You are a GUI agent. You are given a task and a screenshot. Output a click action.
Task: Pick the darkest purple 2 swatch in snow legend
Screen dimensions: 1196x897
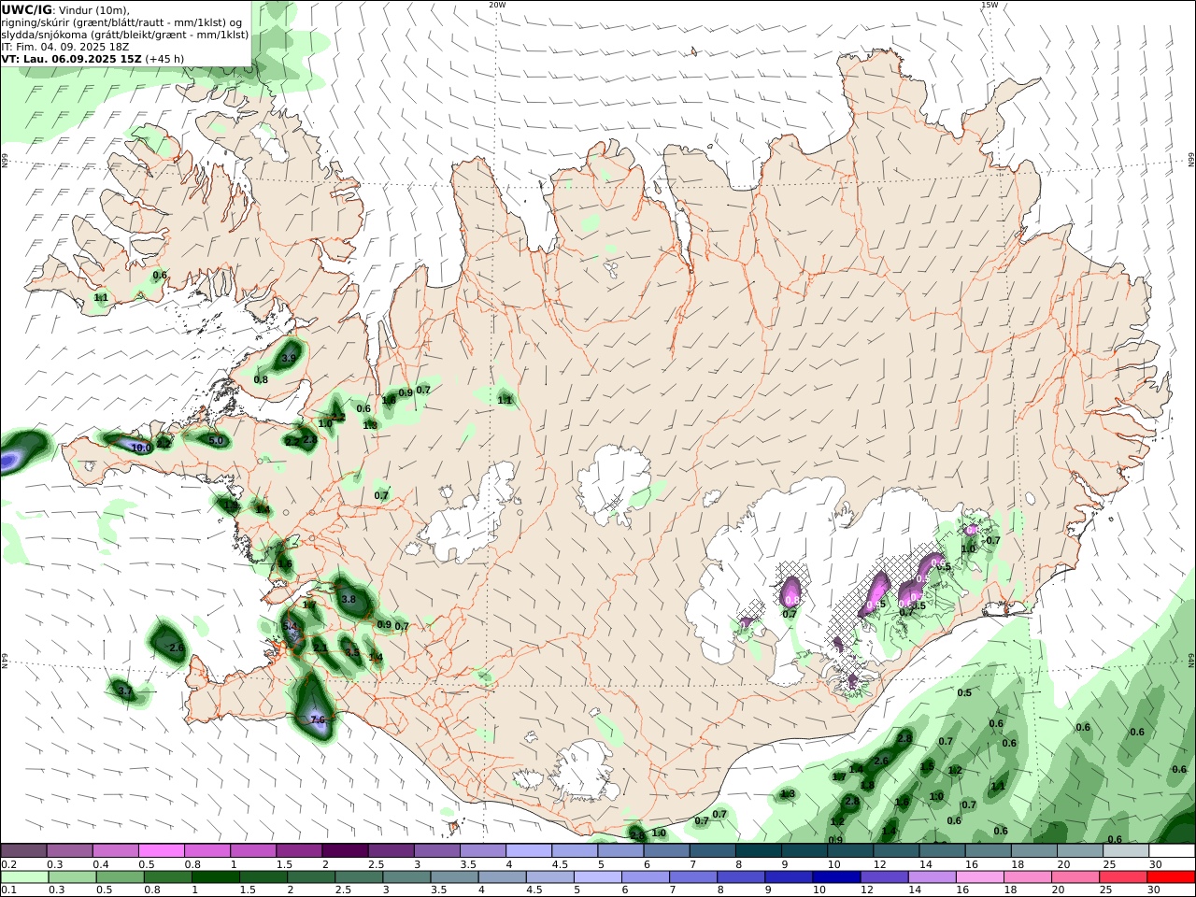point(345,851)
